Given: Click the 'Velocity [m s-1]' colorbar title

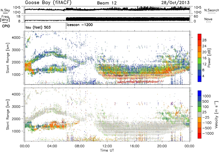Looking at the screenshot, I should point(216,114).
